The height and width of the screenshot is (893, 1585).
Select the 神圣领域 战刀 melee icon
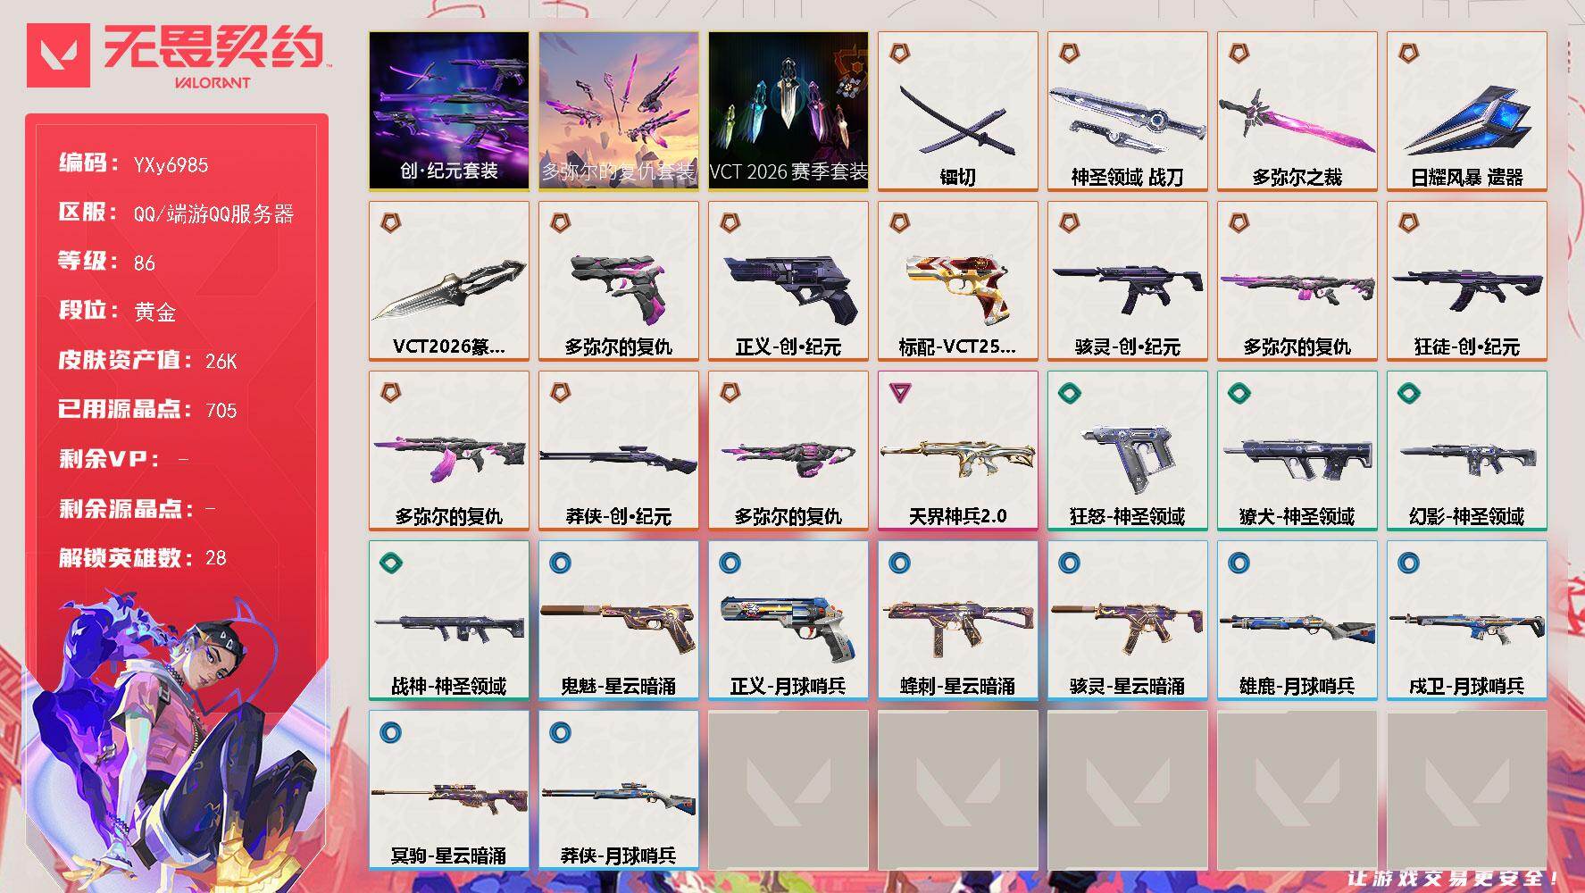[x=1128, y=111]
